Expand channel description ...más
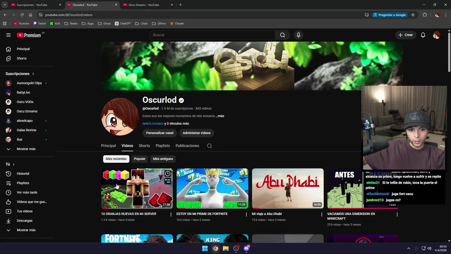Viewport: 451px width, 254px height. pos(220,116)
